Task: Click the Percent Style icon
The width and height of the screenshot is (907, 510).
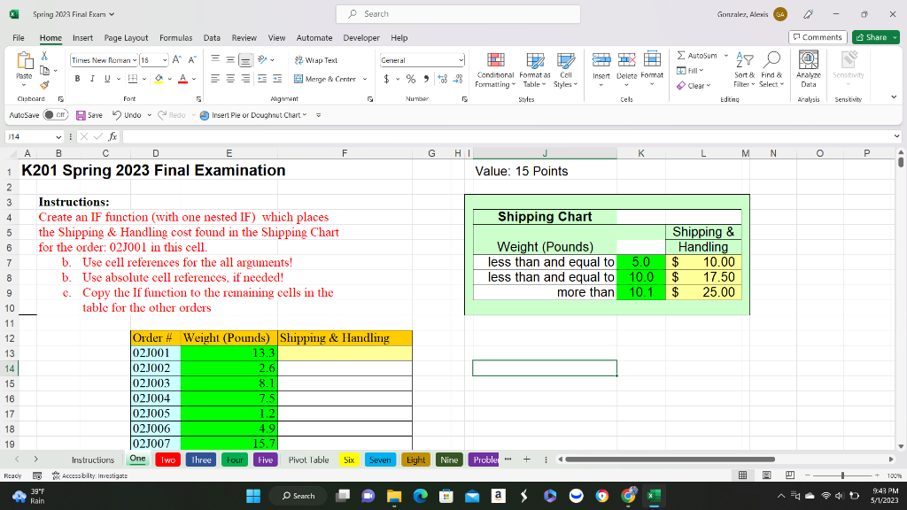Action: (x=411, y=79)
